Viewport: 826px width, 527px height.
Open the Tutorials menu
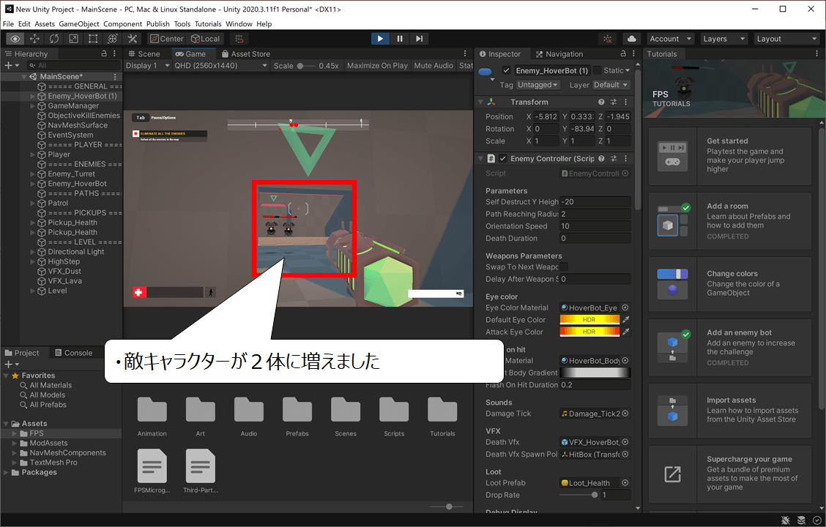point(208,23)
